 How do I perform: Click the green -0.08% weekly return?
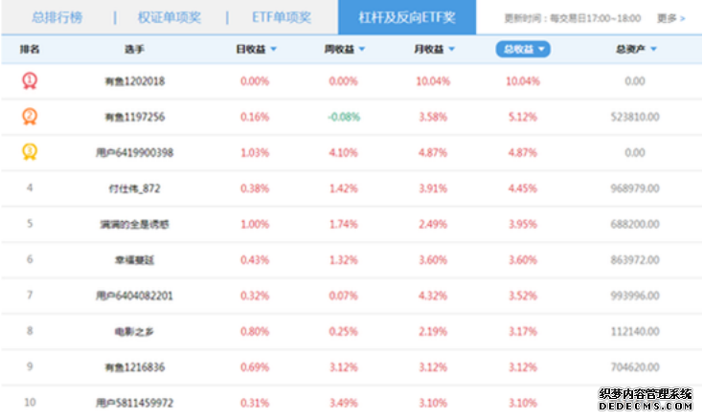coord(344,118)
